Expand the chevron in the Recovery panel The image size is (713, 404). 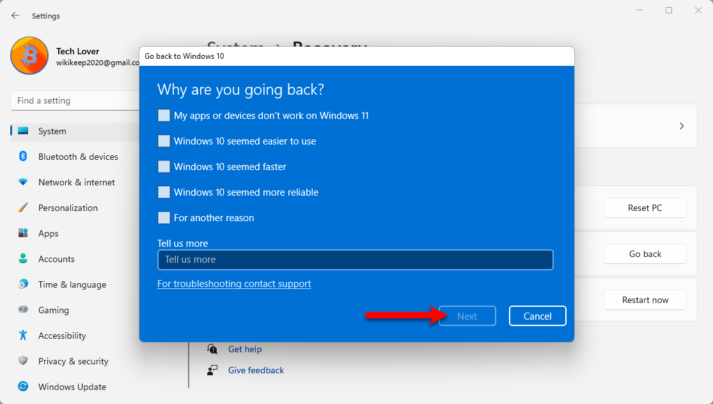point(682,126)
